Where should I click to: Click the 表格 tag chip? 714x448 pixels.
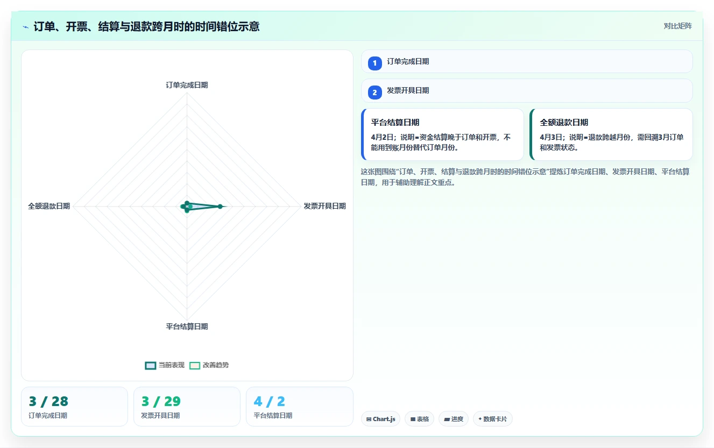click(x=419, y=419)
